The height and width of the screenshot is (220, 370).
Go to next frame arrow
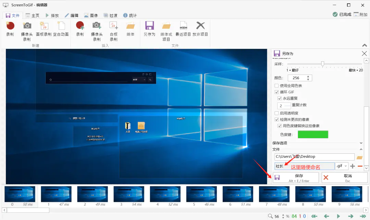pyautogui.click(x=351, y=216)
